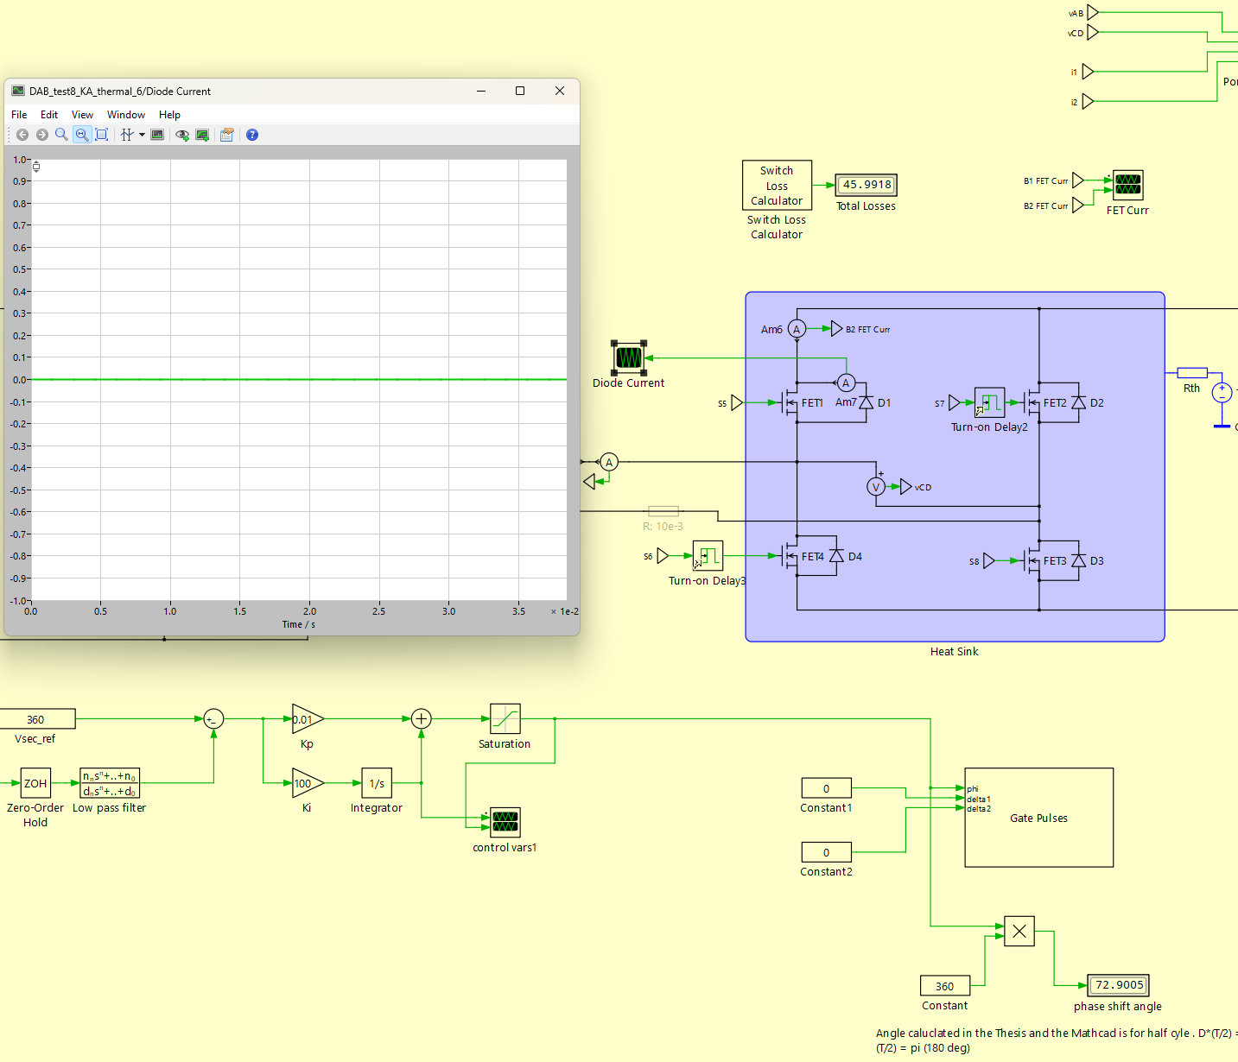This screenshot has height=1062, width=1238.
Task: Open scope parameters clipboard icon
Action: click(227, 135)
